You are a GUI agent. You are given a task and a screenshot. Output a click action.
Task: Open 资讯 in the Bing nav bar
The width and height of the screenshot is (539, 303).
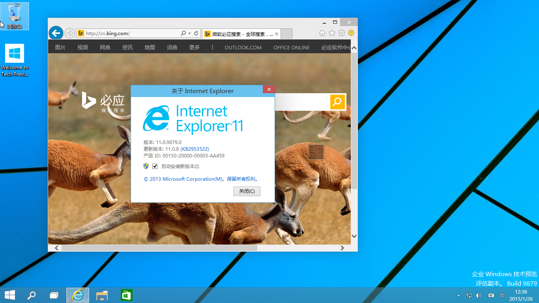point(127,47)
